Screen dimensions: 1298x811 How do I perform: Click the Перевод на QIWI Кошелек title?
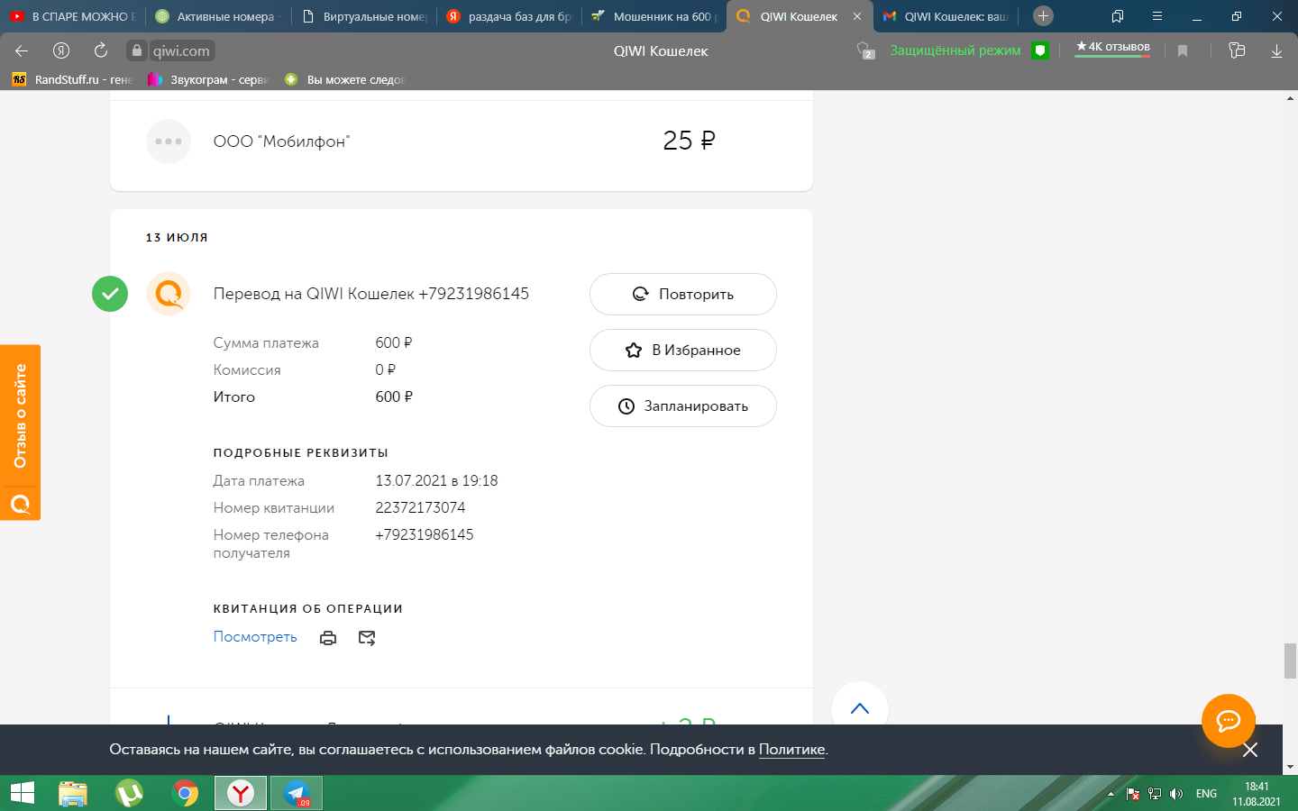[x=371, y=294]
